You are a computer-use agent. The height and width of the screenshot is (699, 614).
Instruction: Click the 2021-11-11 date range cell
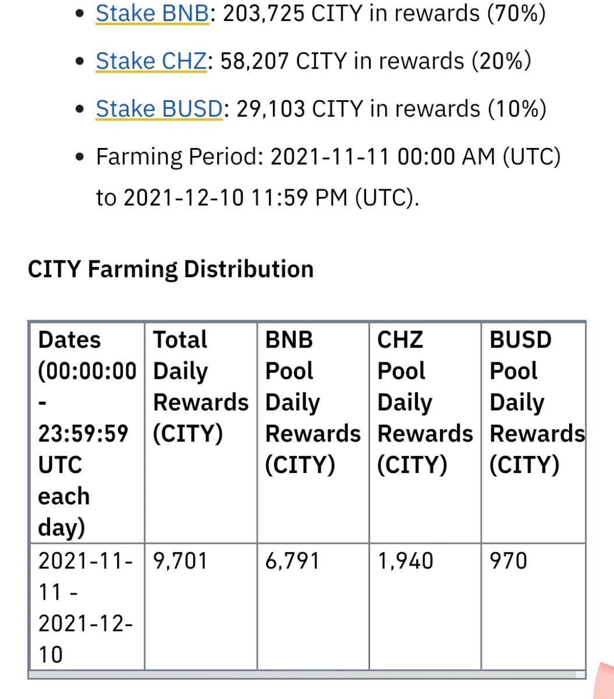point(86,606)
